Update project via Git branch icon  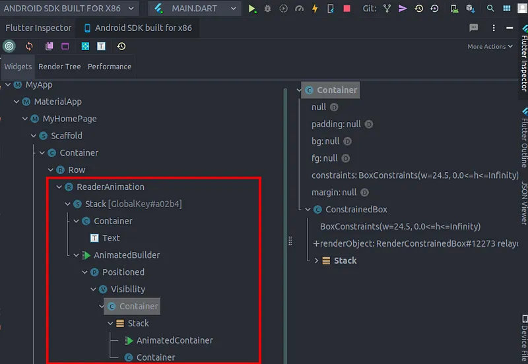click(x=387, y=9)
